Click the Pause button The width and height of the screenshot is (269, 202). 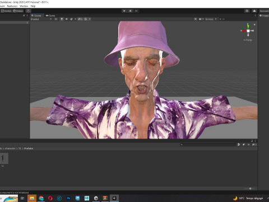[x=130, y=11]
